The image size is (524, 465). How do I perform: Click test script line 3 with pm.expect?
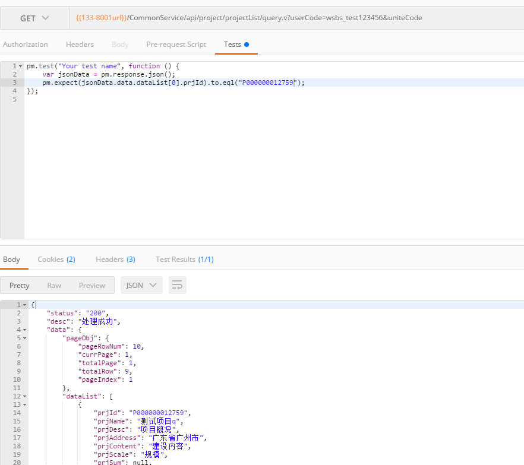click(x=173, y=83)
